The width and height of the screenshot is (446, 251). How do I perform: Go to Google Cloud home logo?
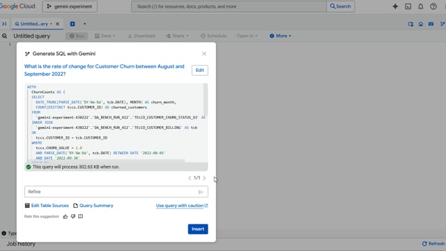coord(17,6)
